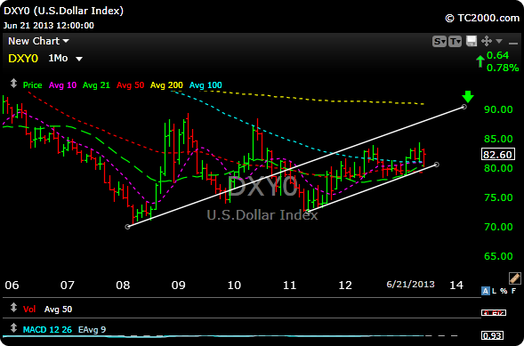Select the Avg 100 moving average label

[206, 85]
